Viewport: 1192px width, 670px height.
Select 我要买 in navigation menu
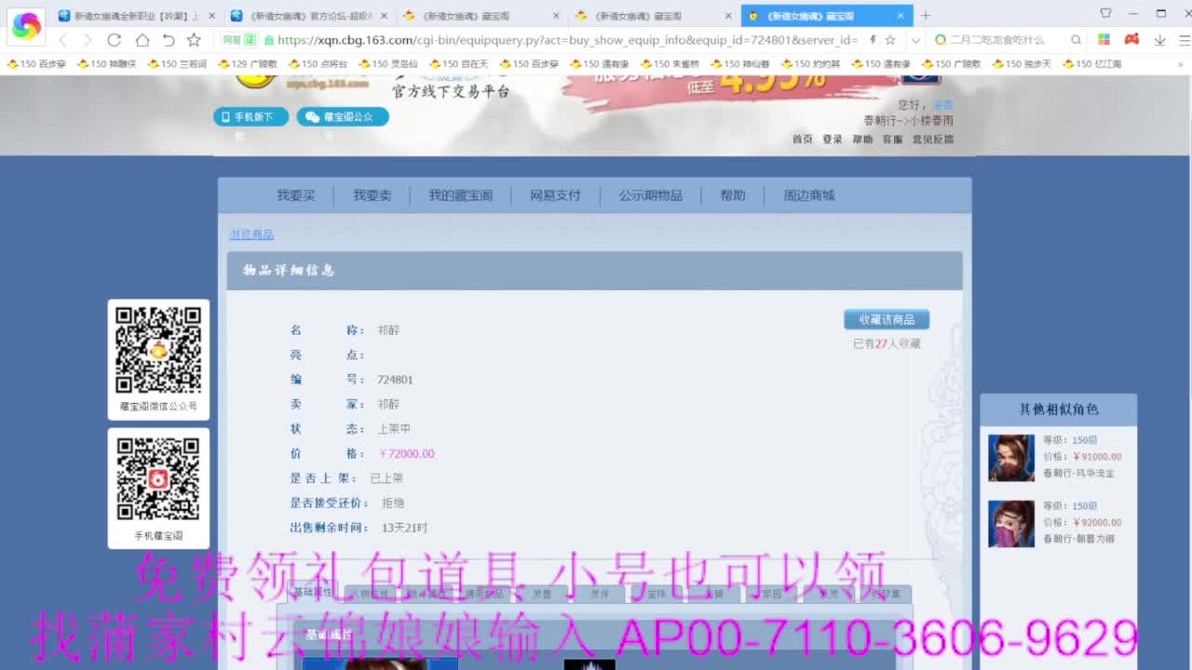pyautogui.click(x=296, y=195)
